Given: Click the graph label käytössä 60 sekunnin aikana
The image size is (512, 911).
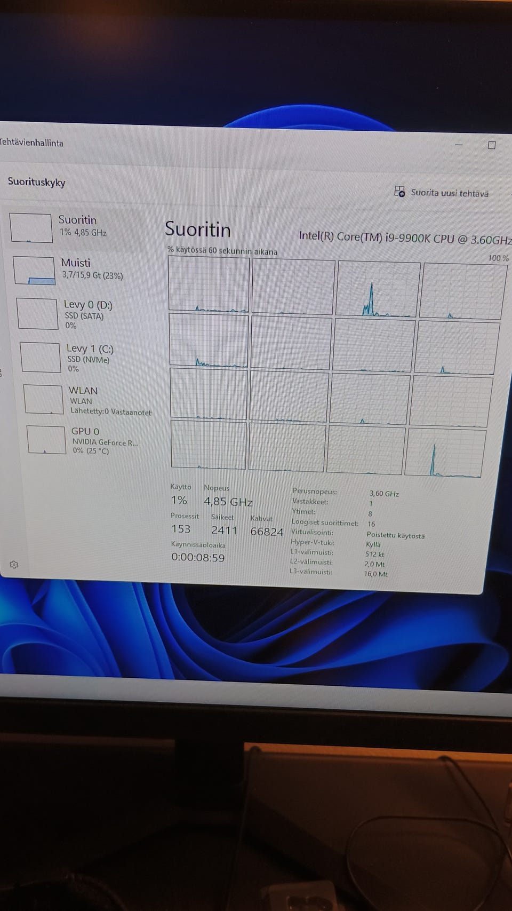Looking at the screenshot, I should (222, 251).
